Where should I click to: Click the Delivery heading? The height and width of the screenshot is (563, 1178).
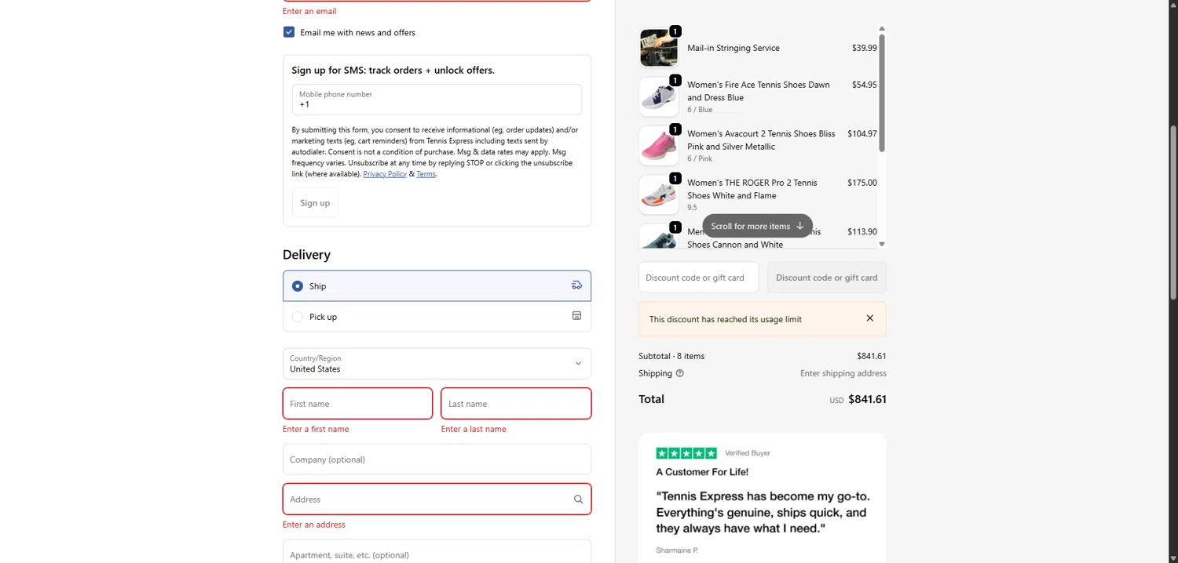(x=306, y=255)
